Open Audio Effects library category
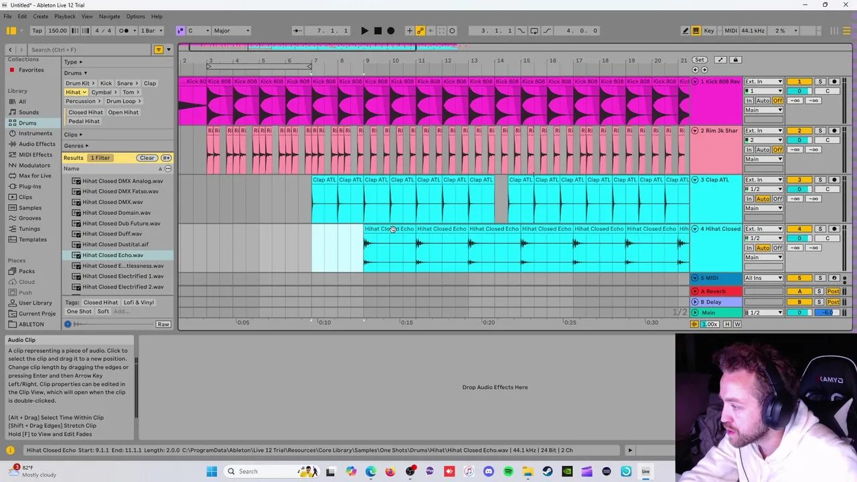 37,144
